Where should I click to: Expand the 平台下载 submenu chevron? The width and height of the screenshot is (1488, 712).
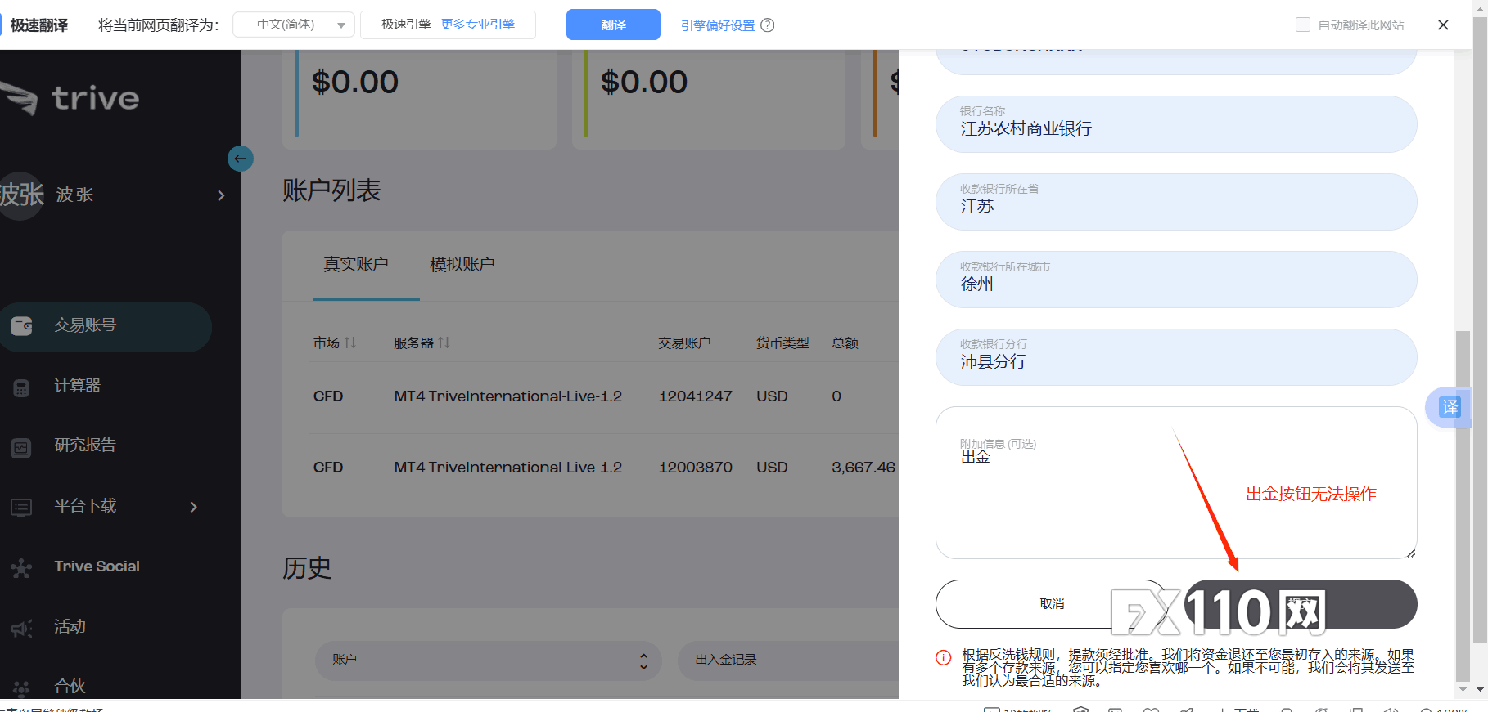click(x=194, y=507)
